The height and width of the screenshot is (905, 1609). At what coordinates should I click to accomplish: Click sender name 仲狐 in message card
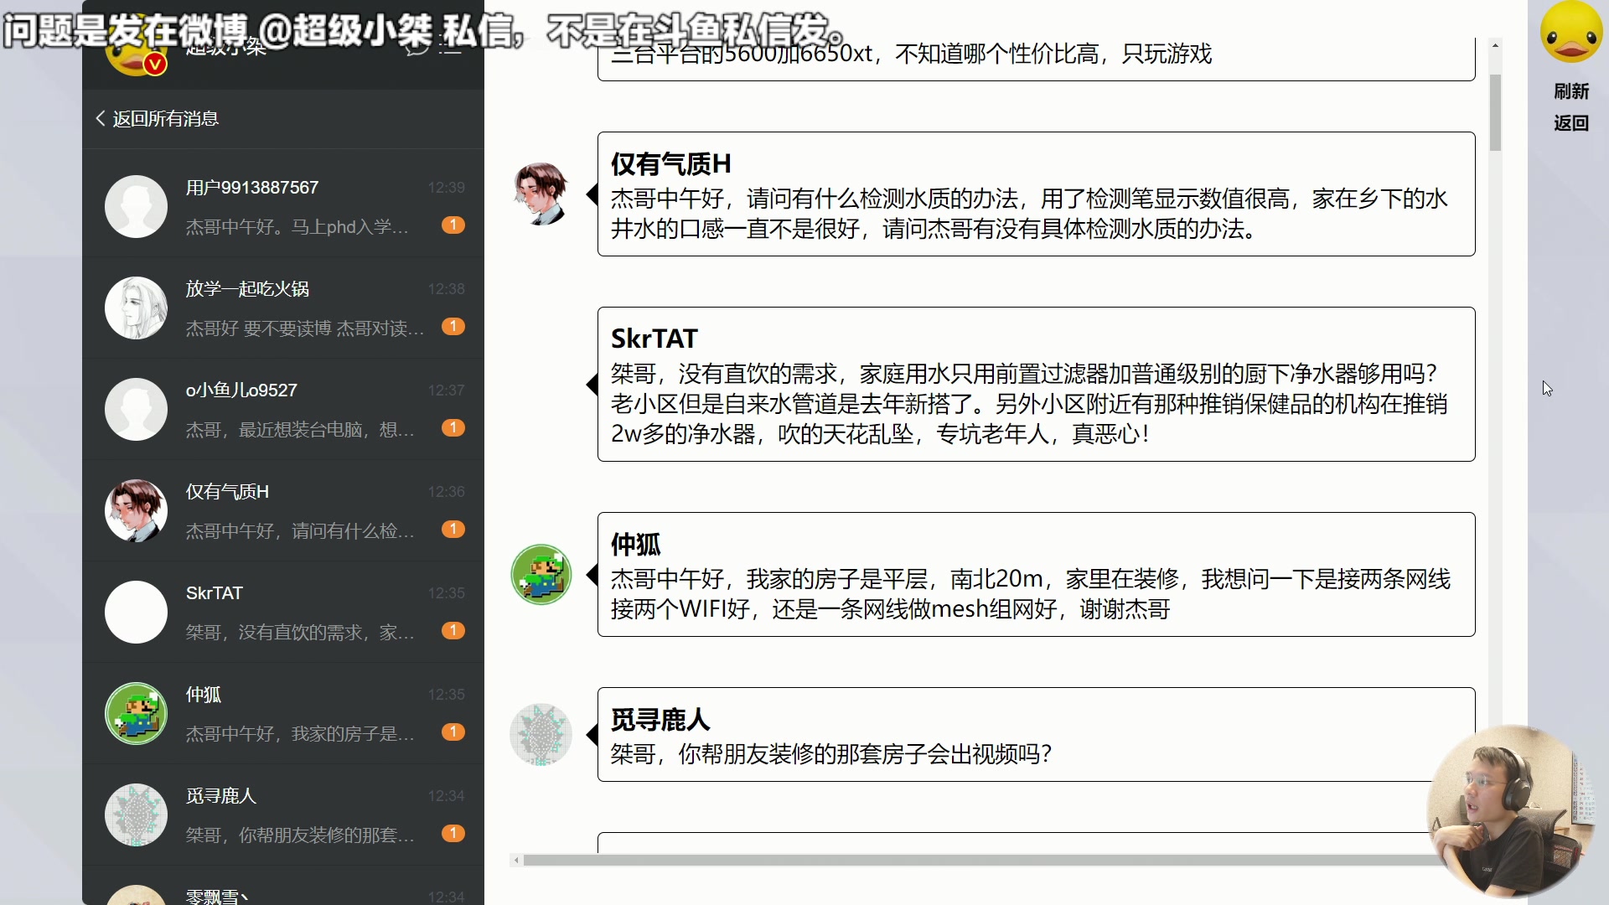click(x=635, y=545)
